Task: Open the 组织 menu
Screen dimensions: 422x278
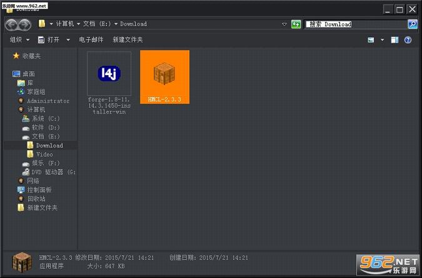Action: 19,40
